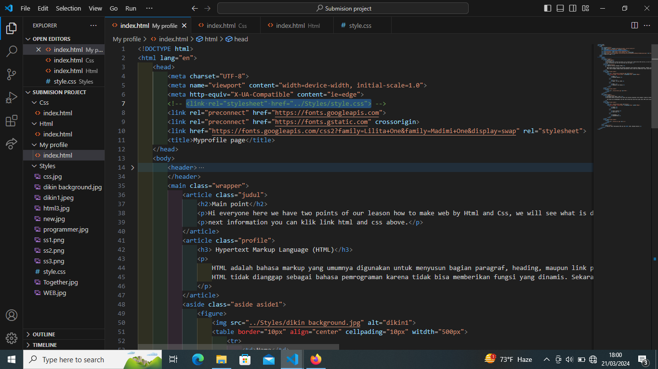
Task: Open the Source Control view
Action: [12, 74]
